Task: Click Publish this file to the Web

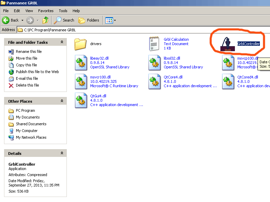Action: 37,72
